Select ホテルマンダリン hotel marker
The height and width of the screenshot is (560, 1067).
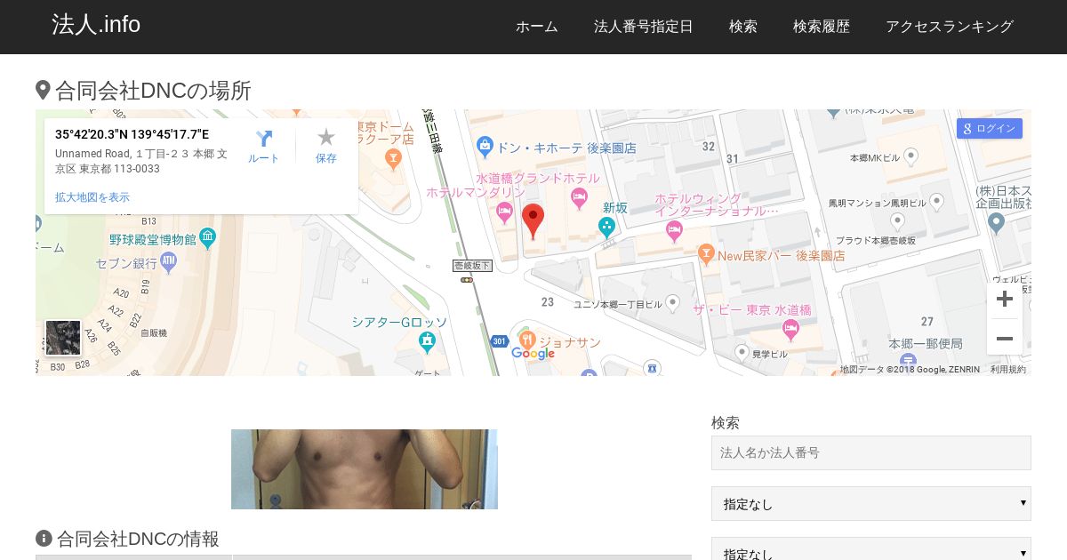tap(505, 212)
